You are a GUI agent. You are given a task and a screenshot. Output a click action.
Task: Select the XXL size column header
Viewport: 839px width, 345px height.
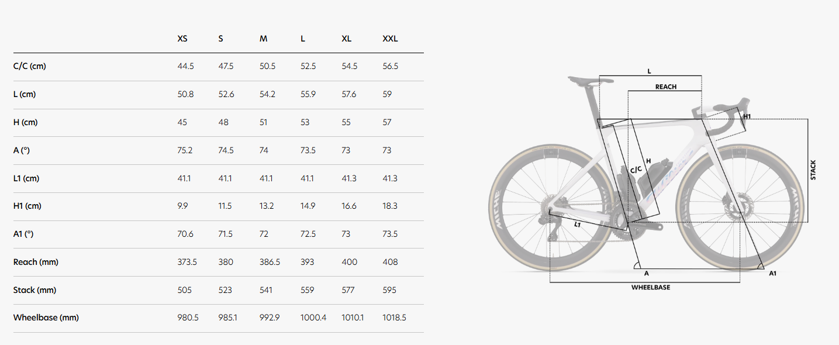(x=390, y=39)
